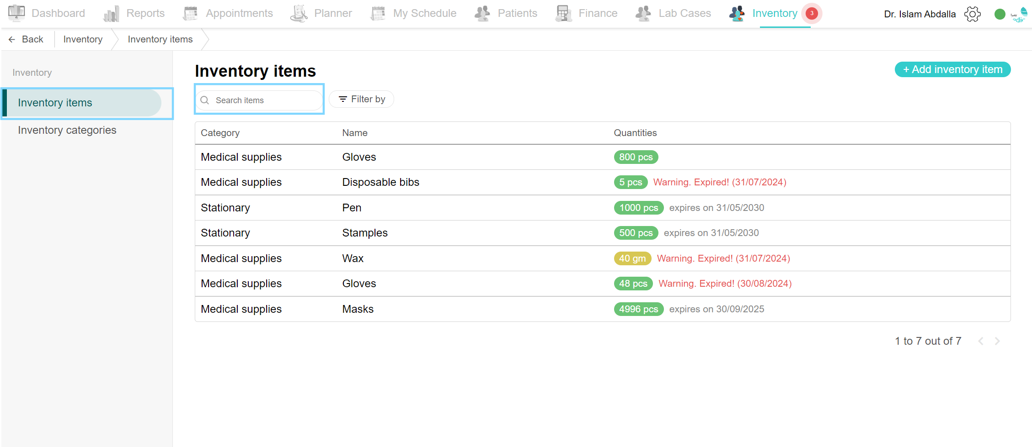
Task: Open the Dashboard monitor icon
Action: click(x=16, y=13)
